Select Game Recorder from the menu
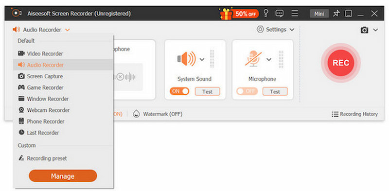The height and width of the screenshot is (191, 389). coord(63,87)
